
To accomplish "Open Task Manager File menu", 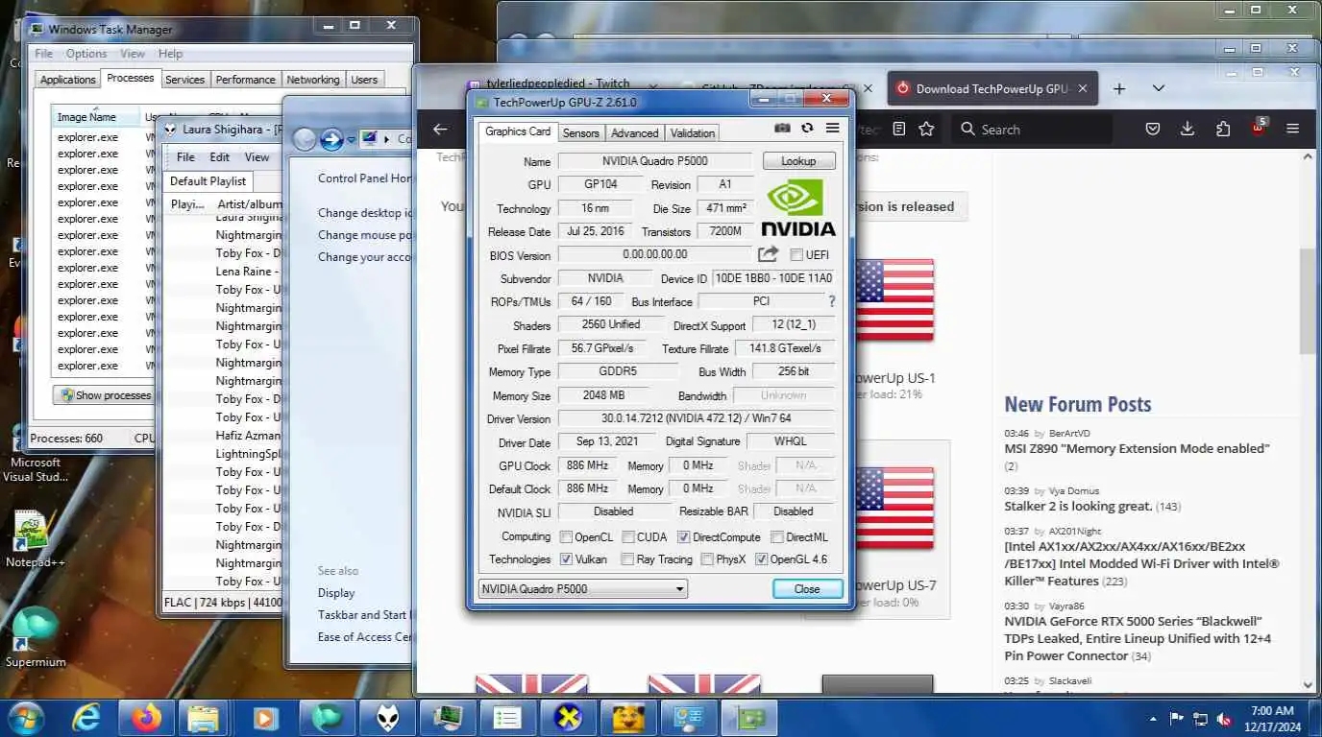I will [x=44, y=54].
